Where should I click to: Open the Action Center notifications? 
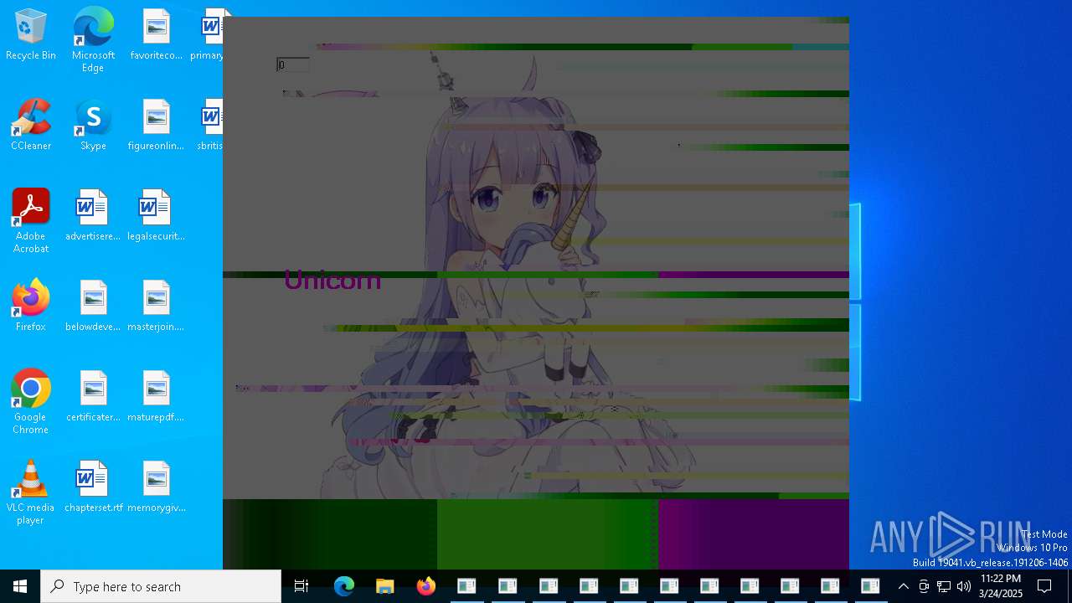coord(1044,586)
